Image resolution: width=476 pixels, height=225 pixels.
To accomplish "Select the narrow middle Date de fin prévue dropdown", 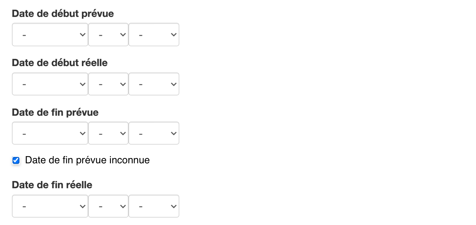I will 108,133.
